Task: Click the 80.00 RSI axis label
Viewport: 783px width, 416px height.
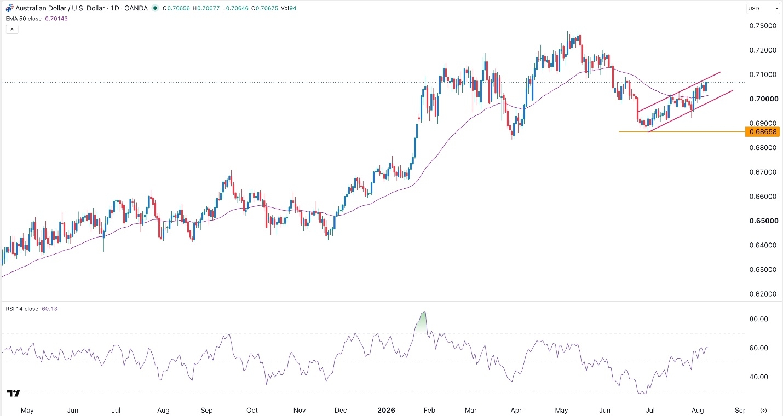Action: coord(758,319)
